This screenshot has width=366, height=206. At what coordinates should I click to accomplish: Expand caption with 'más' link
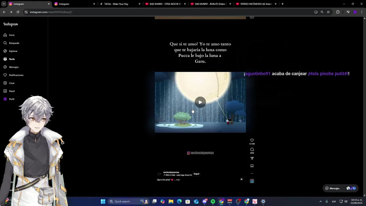pyautogui.click(x=178, y=180)
